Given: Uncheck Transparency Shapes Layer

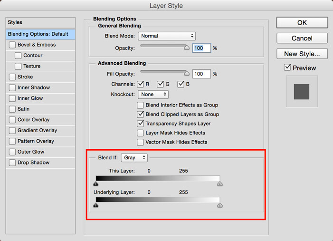Looking at the screenshot, I should pos(140,124).
